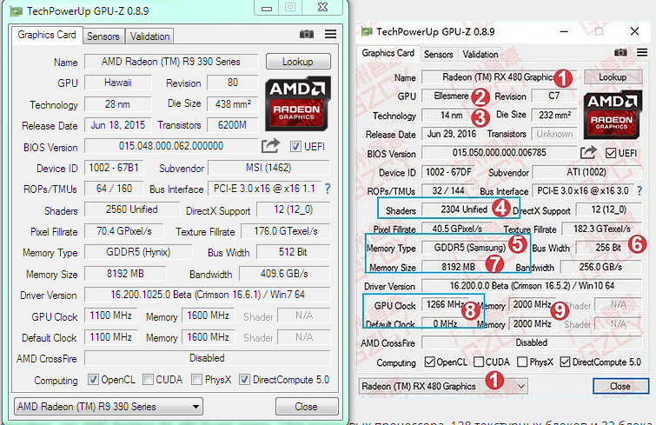Click Die Size value 438 mm²
The width and height of the screenshot is (656, 425).
tap(233, 103)
